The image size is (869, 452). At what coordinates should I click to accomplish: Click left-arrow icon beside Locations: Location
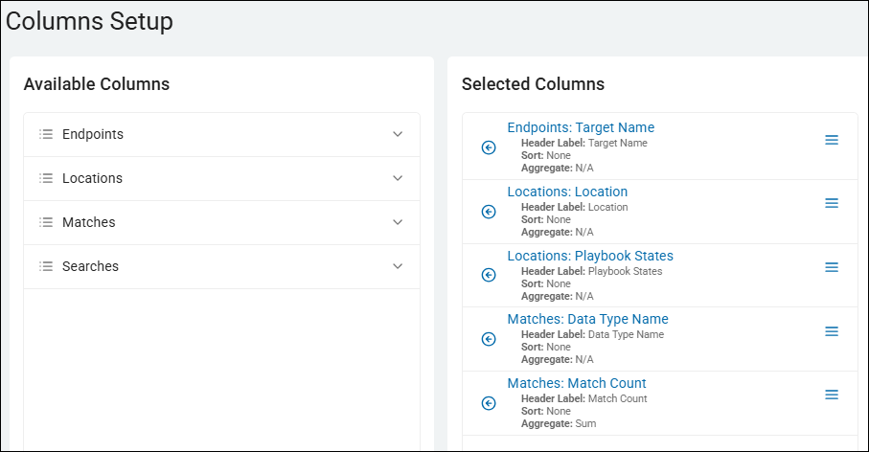coord(489,212)
